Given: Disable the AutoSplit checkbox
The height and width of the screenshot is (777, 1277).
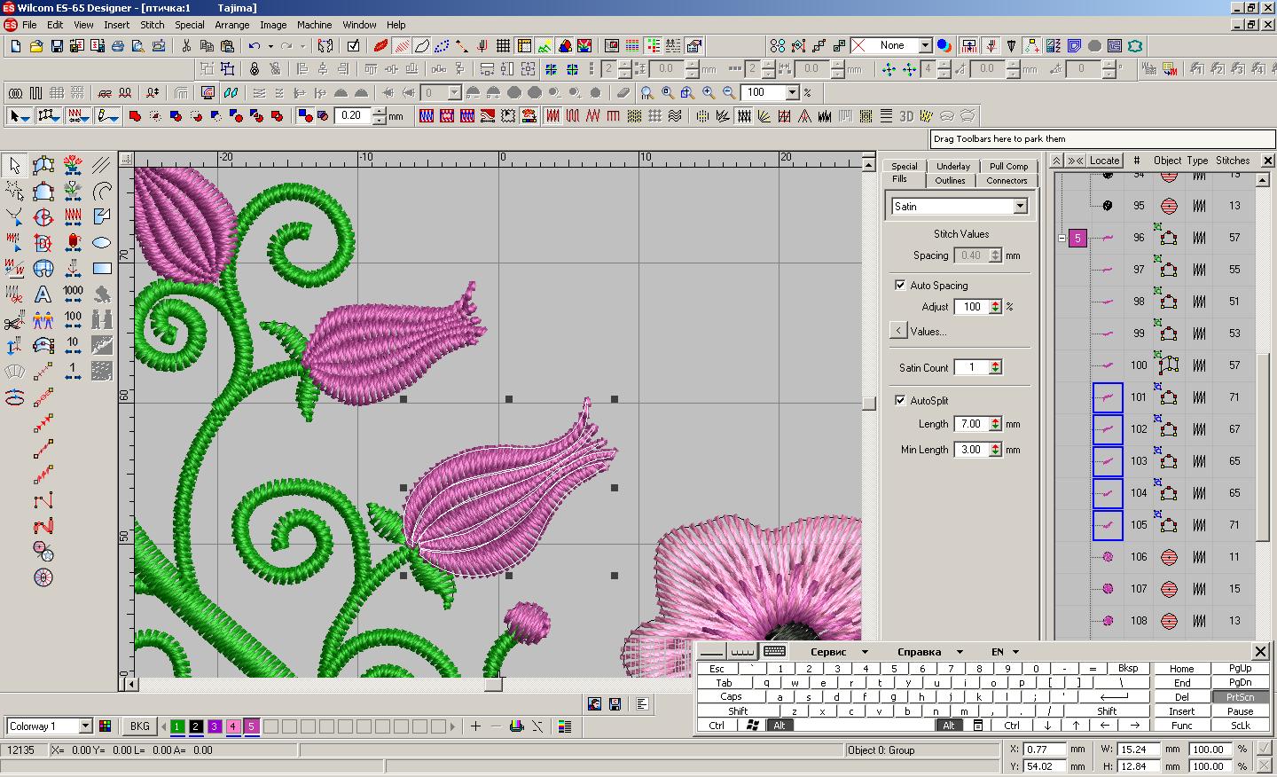Looking at the screenshot, I should click(x=900, y=400).
